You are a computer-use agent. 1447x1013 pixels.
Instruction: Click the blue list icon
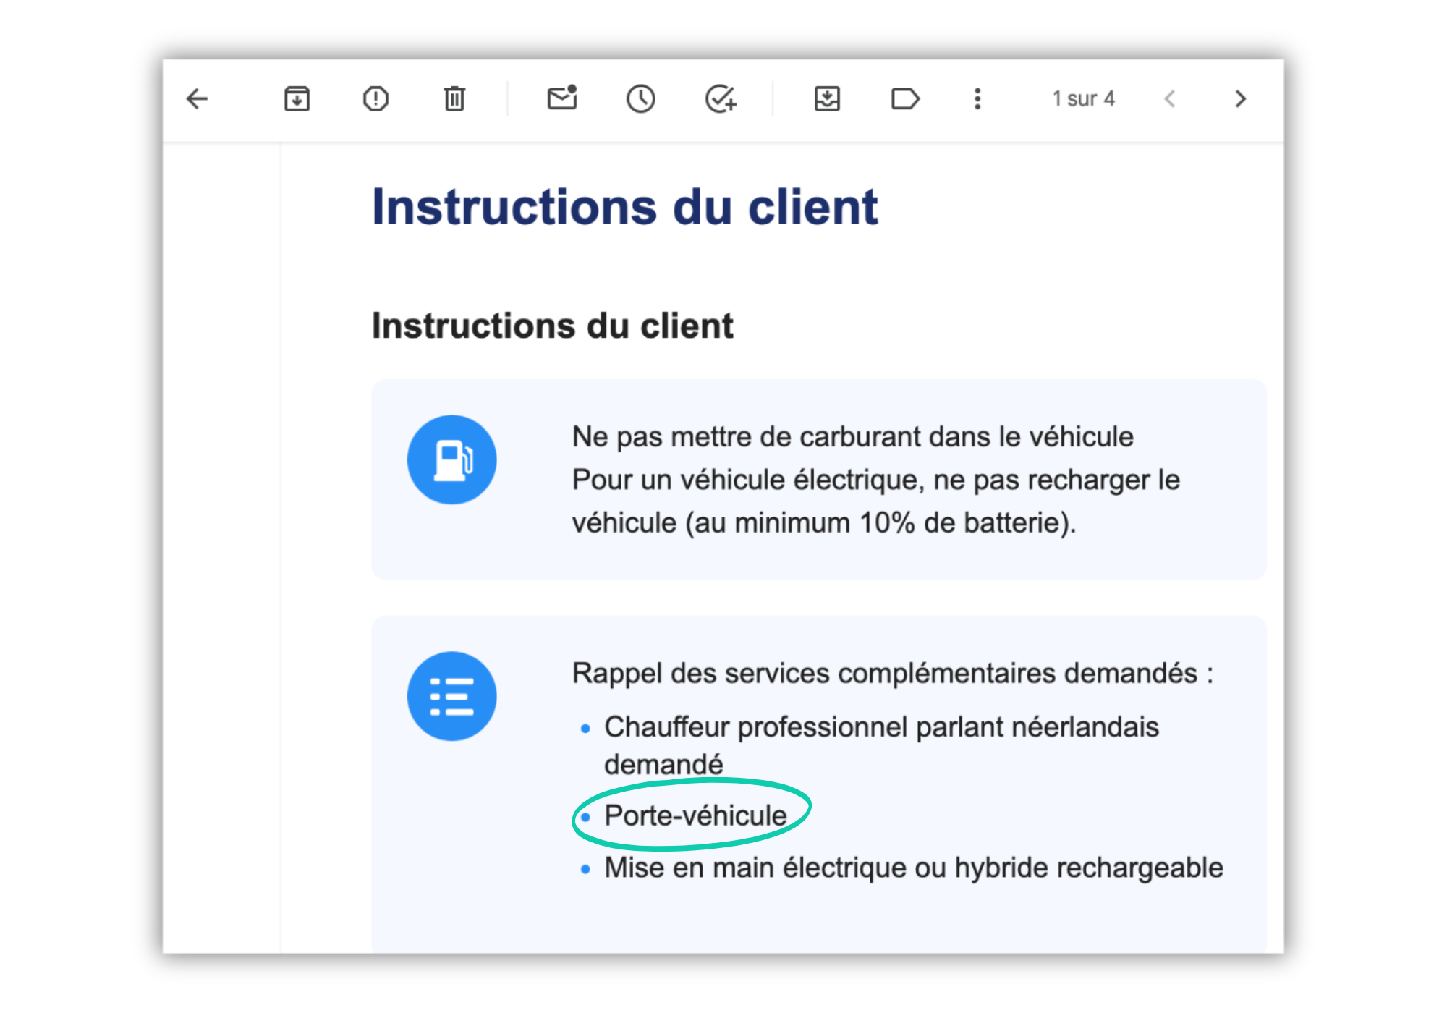pos(451,696)
